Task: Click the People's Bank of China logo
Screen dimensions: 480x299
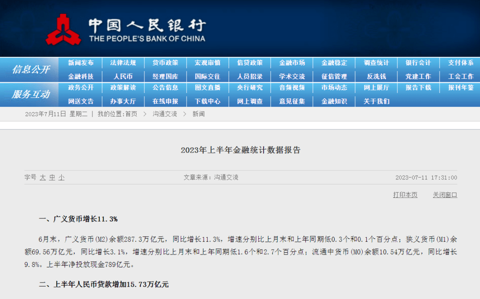Action: 64,30
